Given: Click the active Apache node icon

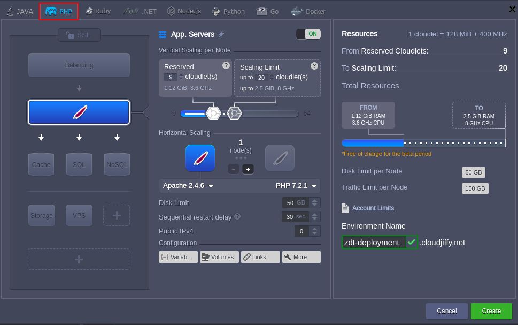Looking at the screenshot, I should pos(200,158).
